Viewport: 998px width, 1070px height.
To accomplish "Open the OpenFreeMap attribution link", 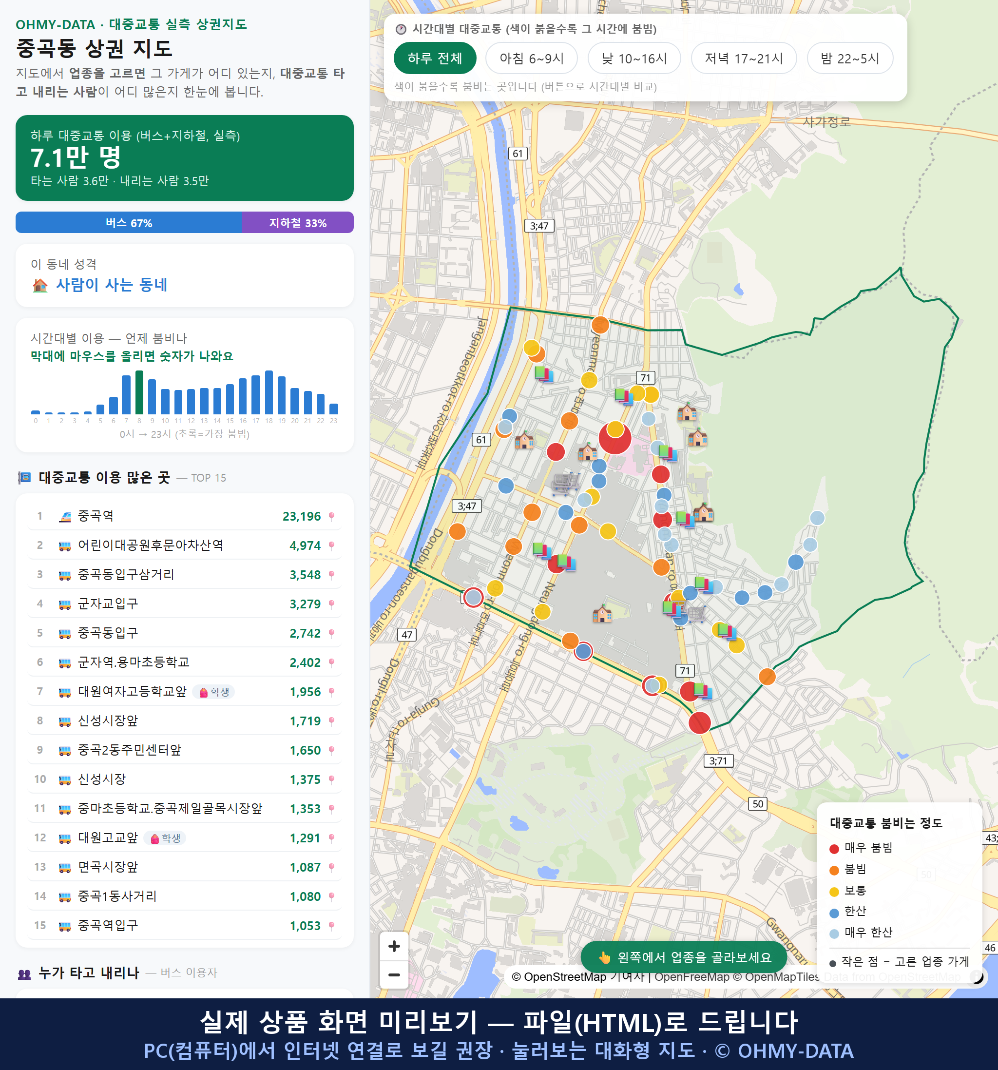I will (692, 977).
